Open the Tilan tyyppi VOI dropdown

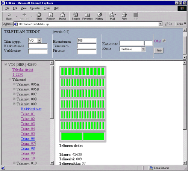[x=35, y=40]
